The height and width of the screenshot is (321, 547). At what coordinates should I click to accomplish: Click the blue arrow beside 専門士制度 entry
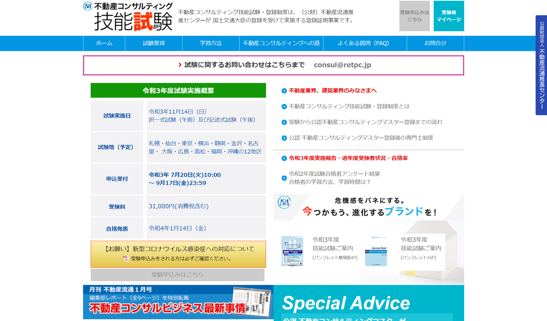click(x=284, y=138)
